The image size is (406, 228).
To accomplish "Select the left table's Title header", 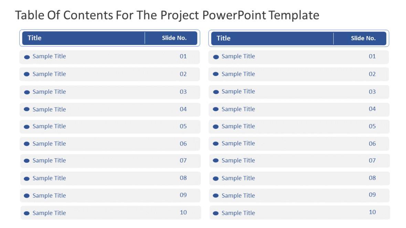I will 34,38.
